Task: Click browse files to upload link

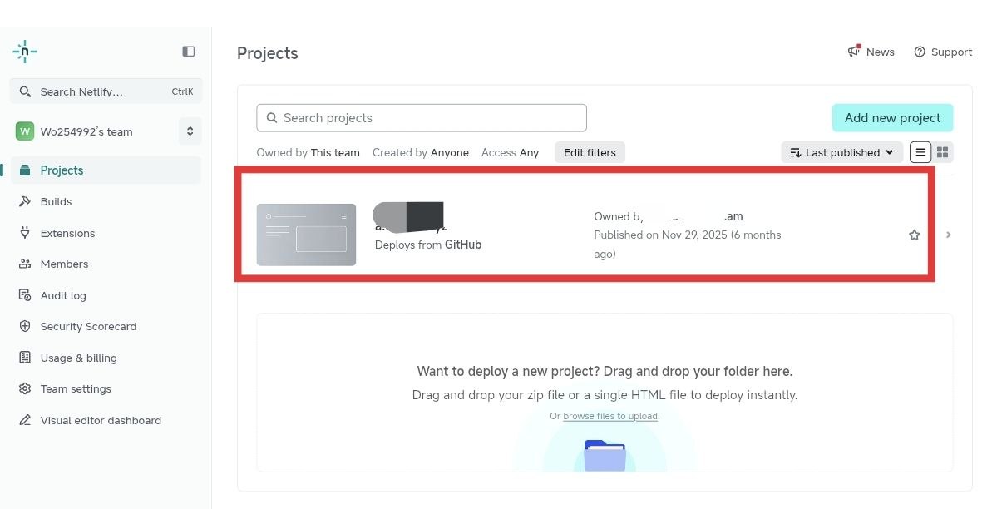Action: coord(610,416)
